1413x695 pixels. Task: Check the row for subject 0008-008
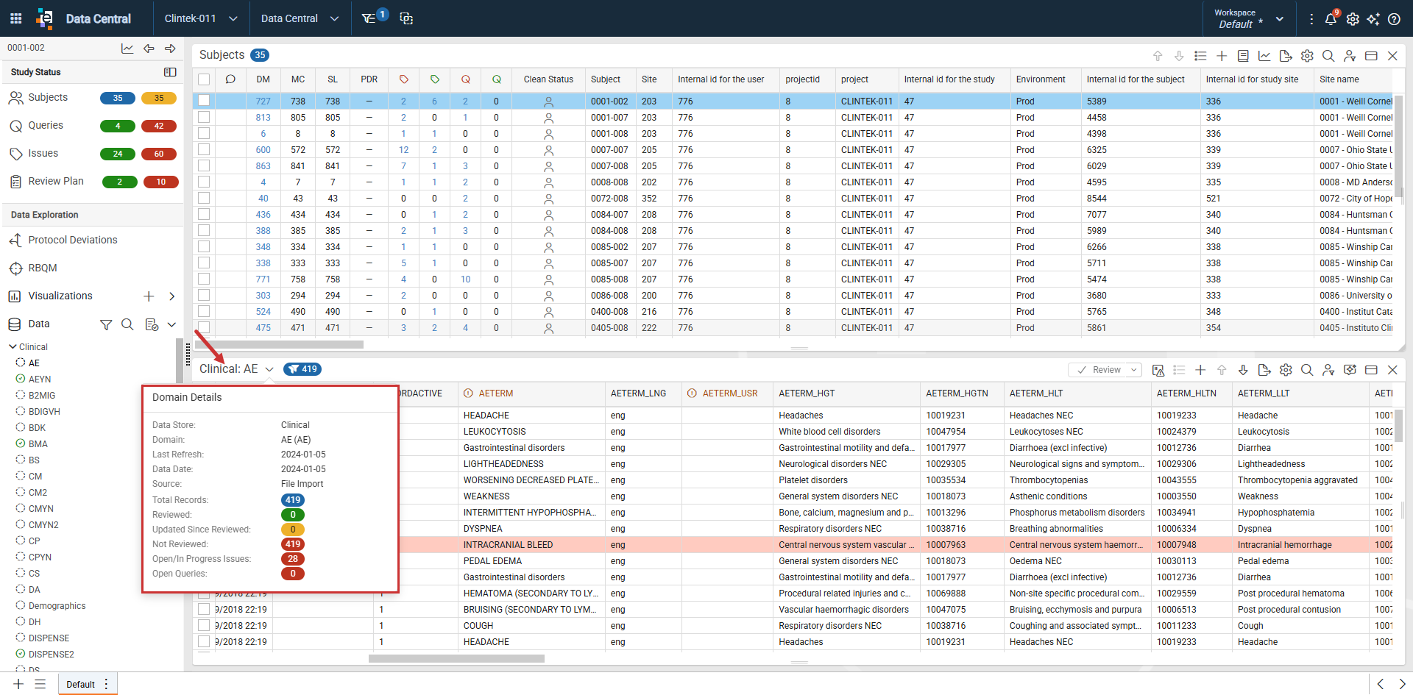(x=204, y=182)
